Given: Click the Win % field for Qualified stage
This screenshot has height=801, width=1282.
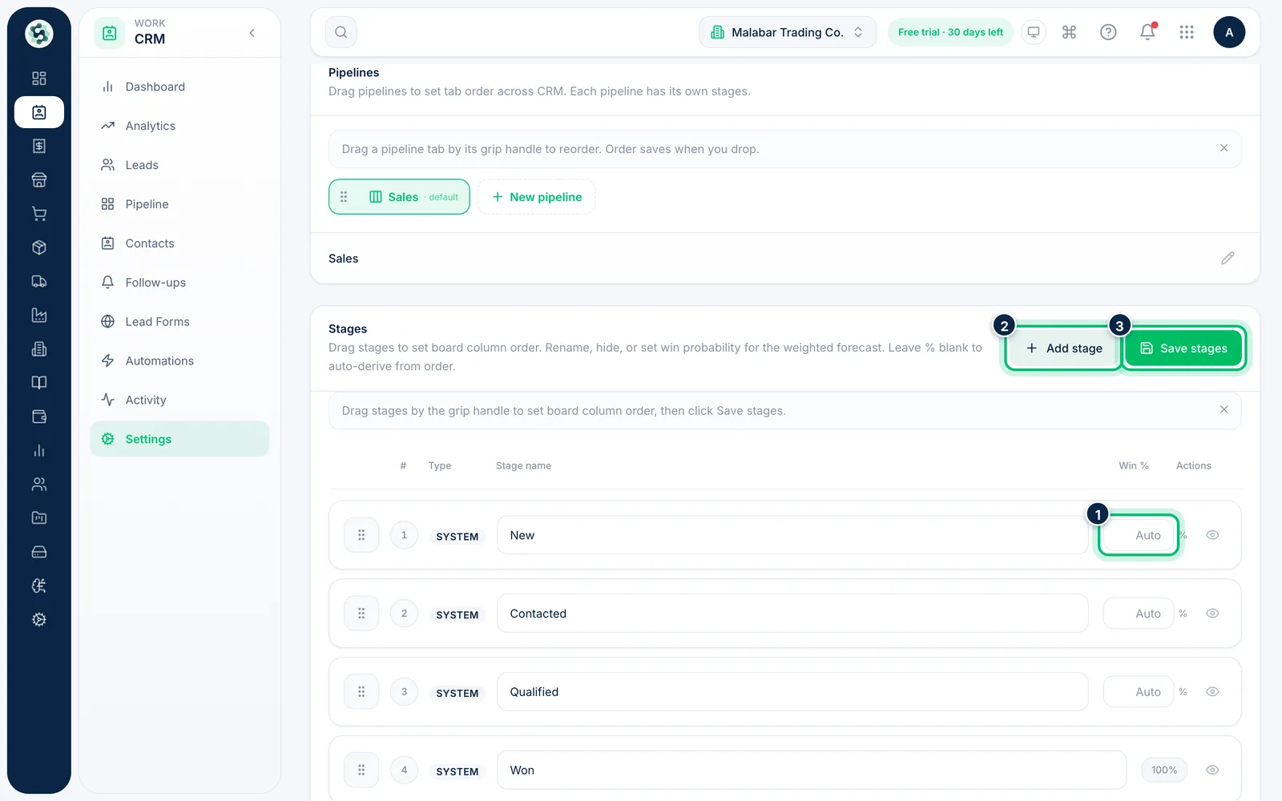Looking at the screenshot, I should (x=1139, y=692).
